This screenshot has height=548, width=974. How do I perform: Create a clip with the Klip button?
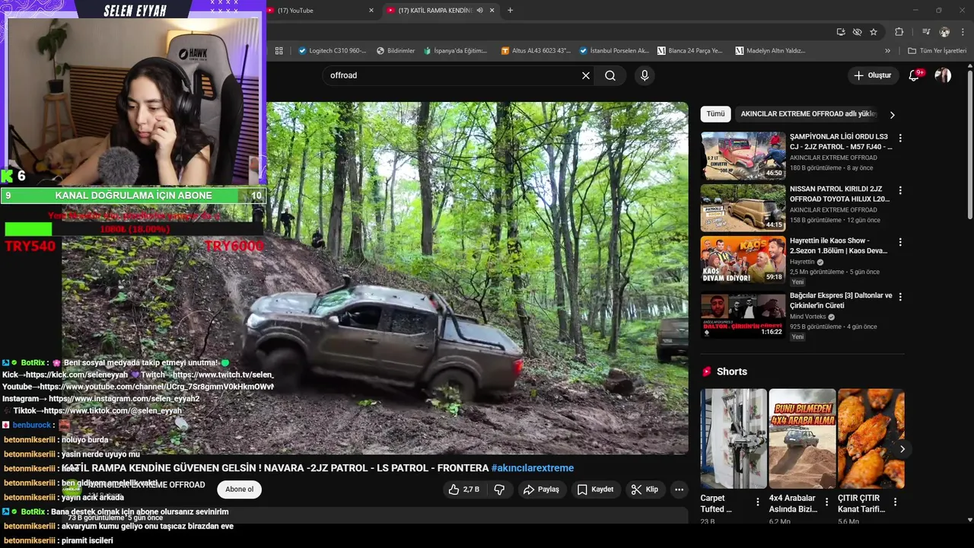645,489
